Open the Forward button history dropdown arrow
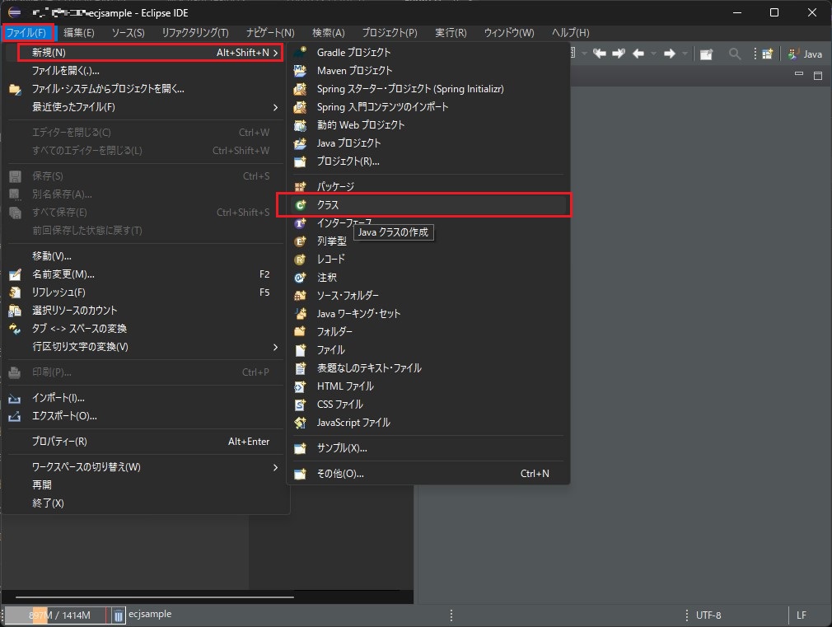832x627 pixels. (685, 53)
